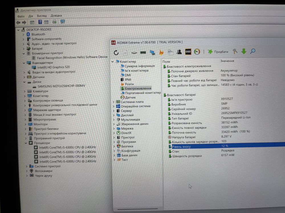Select SAMSUNG MZFLV256HCHP-000MV disk
Screen dimensions: 285x213
click(x=61, y=86)
